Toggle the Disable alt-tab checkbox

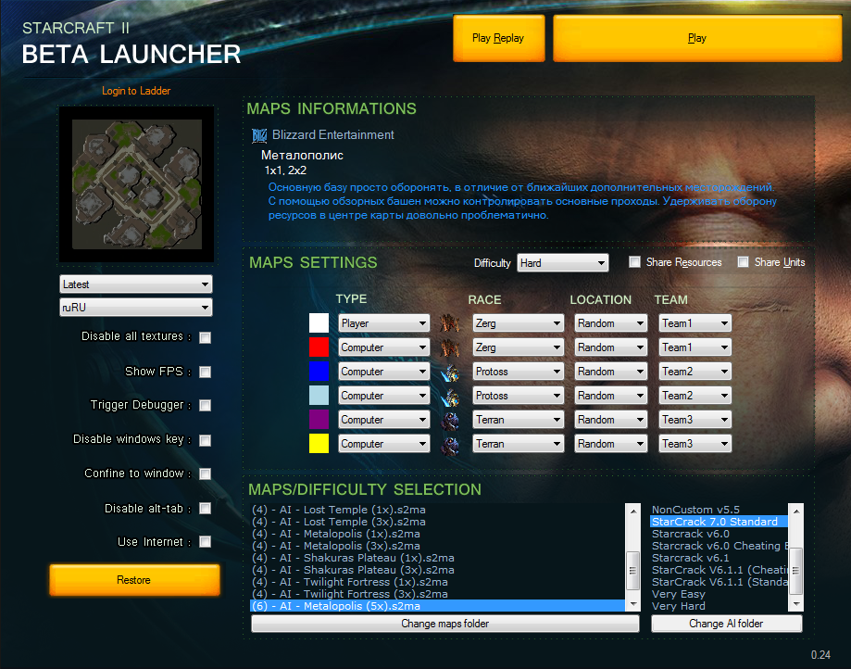(x=206, y=509)
